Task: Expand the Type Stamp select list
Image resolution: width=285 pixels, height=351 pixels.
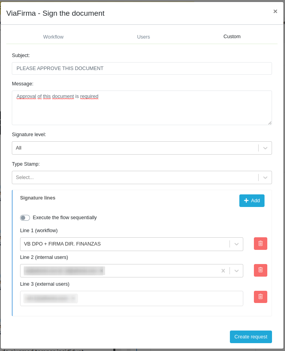Action: (265, 177)
